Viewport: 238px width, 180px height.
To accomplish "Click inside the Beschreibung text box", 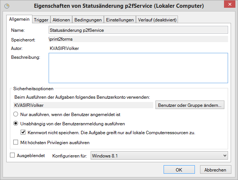I will click(138, 68).
